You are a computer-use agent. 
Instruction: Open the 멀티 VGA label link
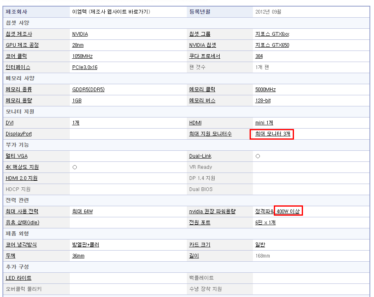pyautogui.click(x=17, y=156)
